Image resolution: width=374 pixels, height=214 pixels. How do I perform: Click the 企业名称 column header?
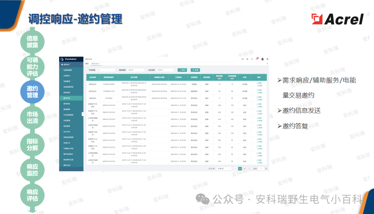92,77
